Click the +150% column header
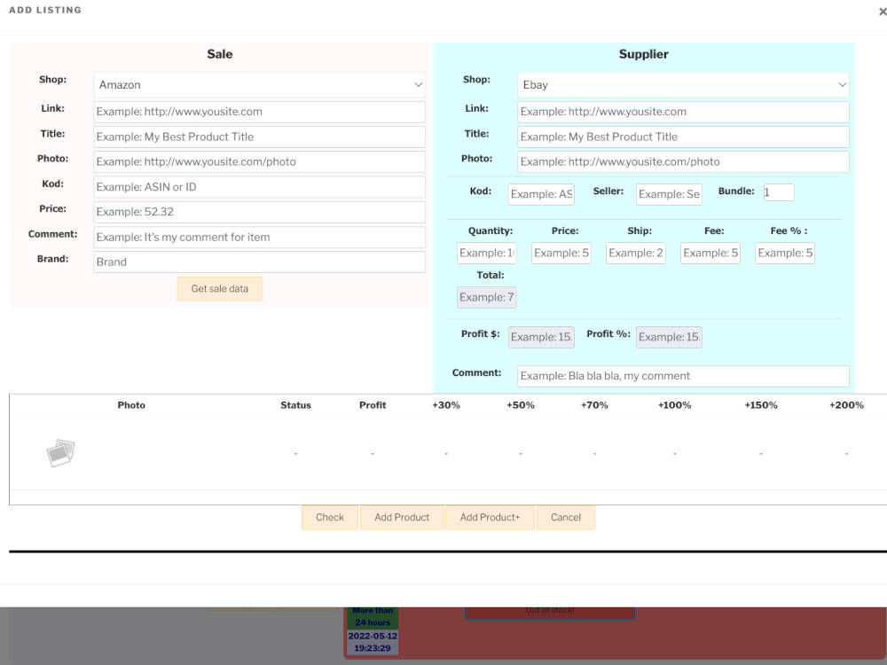The image size is (887, 665). click(x=761, y=405)
